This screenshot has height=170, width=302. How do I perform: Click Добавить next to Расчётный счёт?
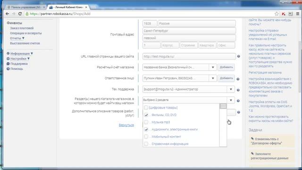[x=226, y=67]
